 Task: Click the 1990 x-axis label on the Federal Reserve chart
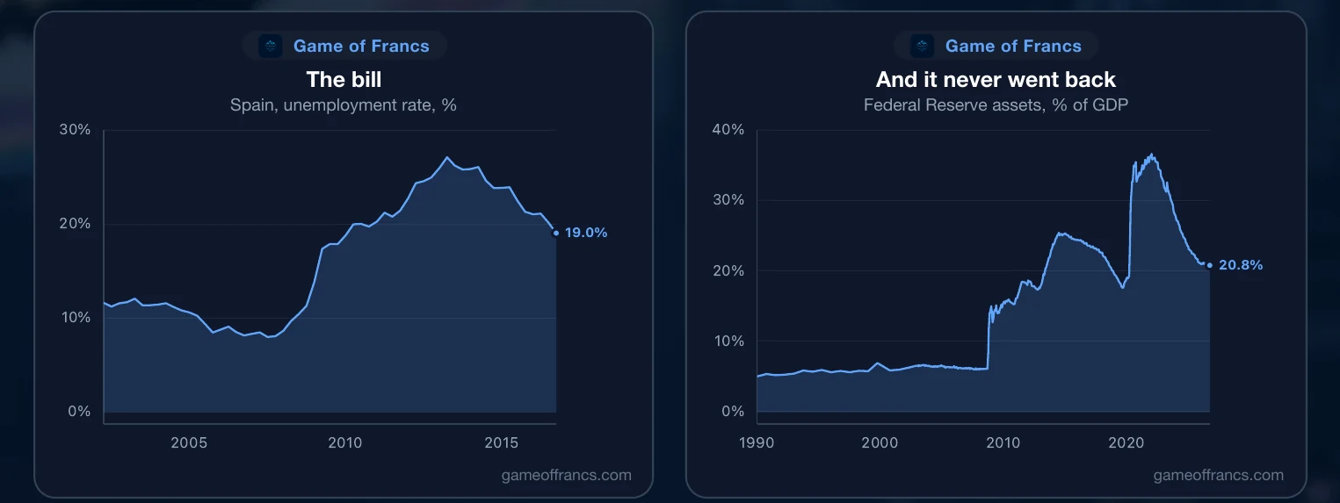click(757, 442)
